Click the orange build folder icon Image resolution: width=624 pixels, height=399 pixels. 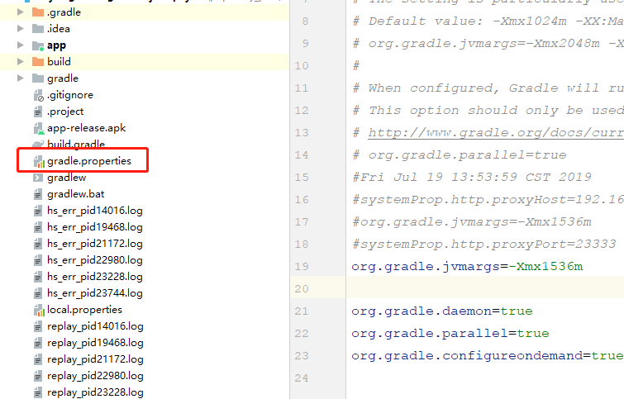point(38,62)
